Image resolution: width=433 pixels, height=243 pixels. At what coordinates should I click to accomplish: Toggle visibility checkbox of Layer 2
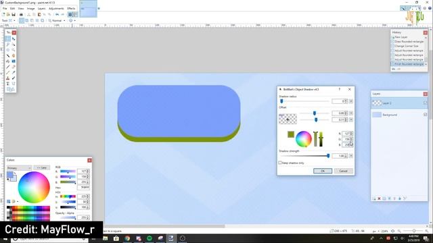pyautogui.click(x=425, y=103)
